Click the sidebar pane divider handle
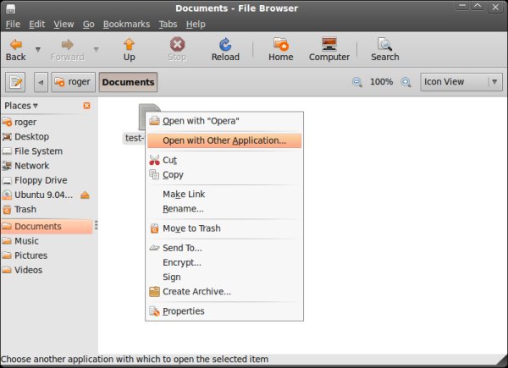Image resolution: width=508 pixels, height=368 pixels. pyautogui.click(x=97, y=225)
